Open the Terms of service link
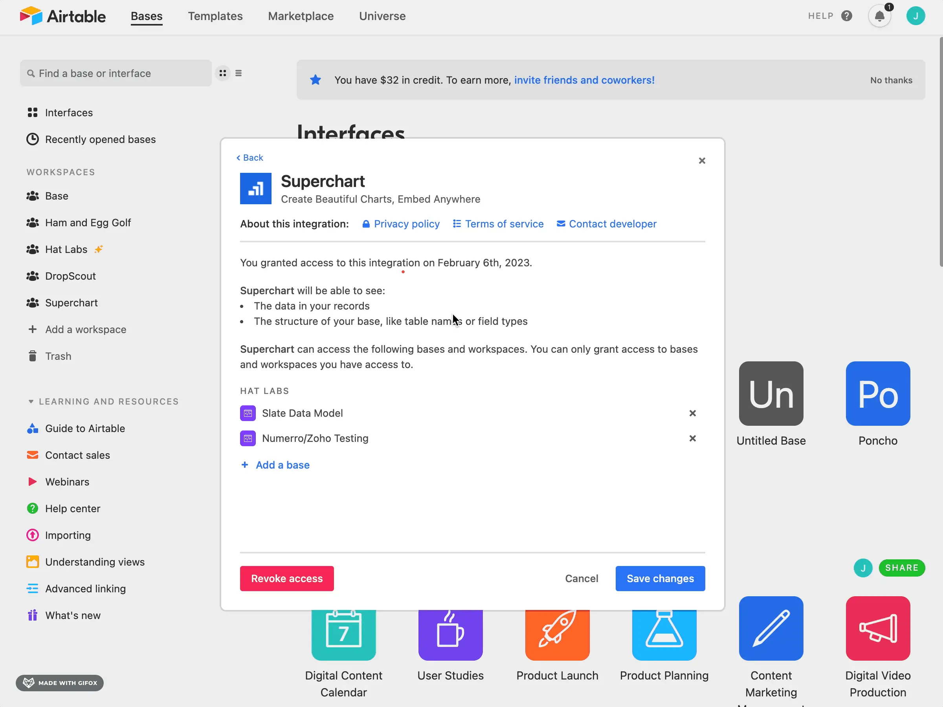The width and height of the screenshot is (943, 707). (x=498, y=224)
